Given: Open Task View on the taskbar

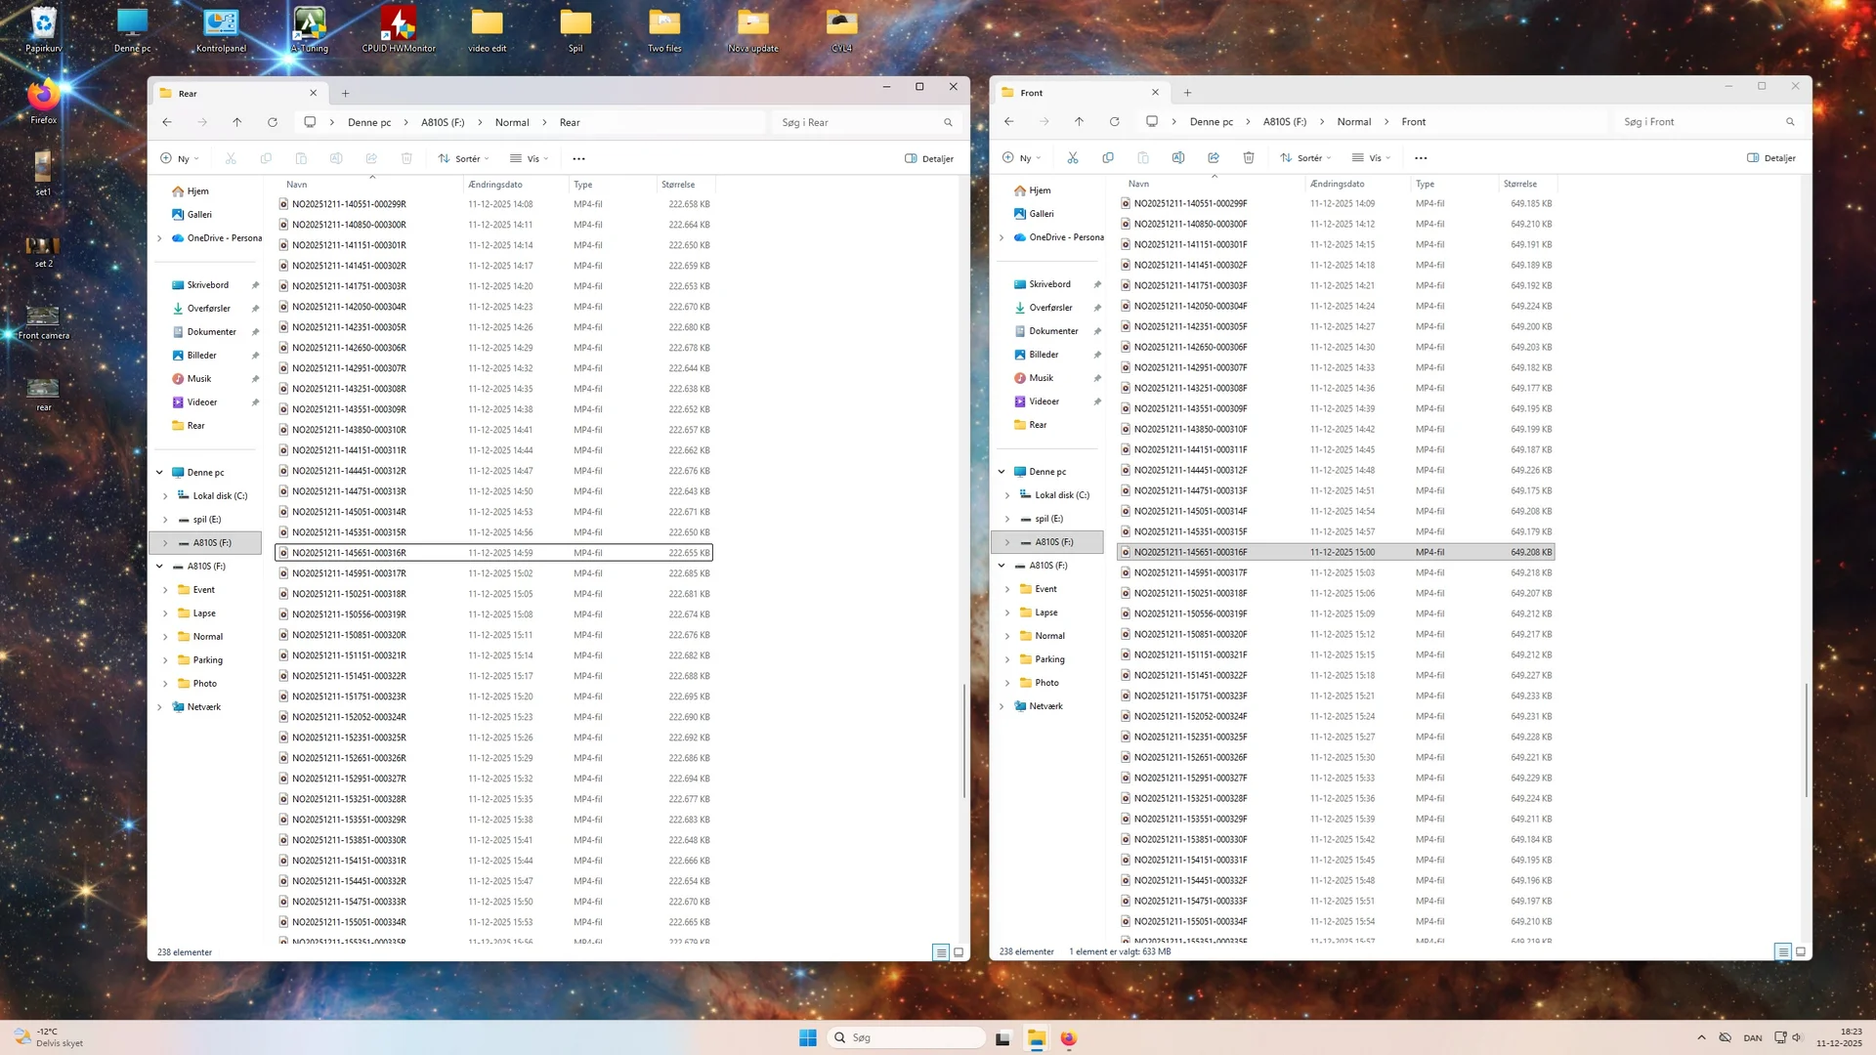Looking at the screenshot, I should pyautogui.click(x=1002, y=1037).
